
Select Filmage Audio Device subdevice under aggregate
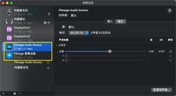[x=28, y=62]
